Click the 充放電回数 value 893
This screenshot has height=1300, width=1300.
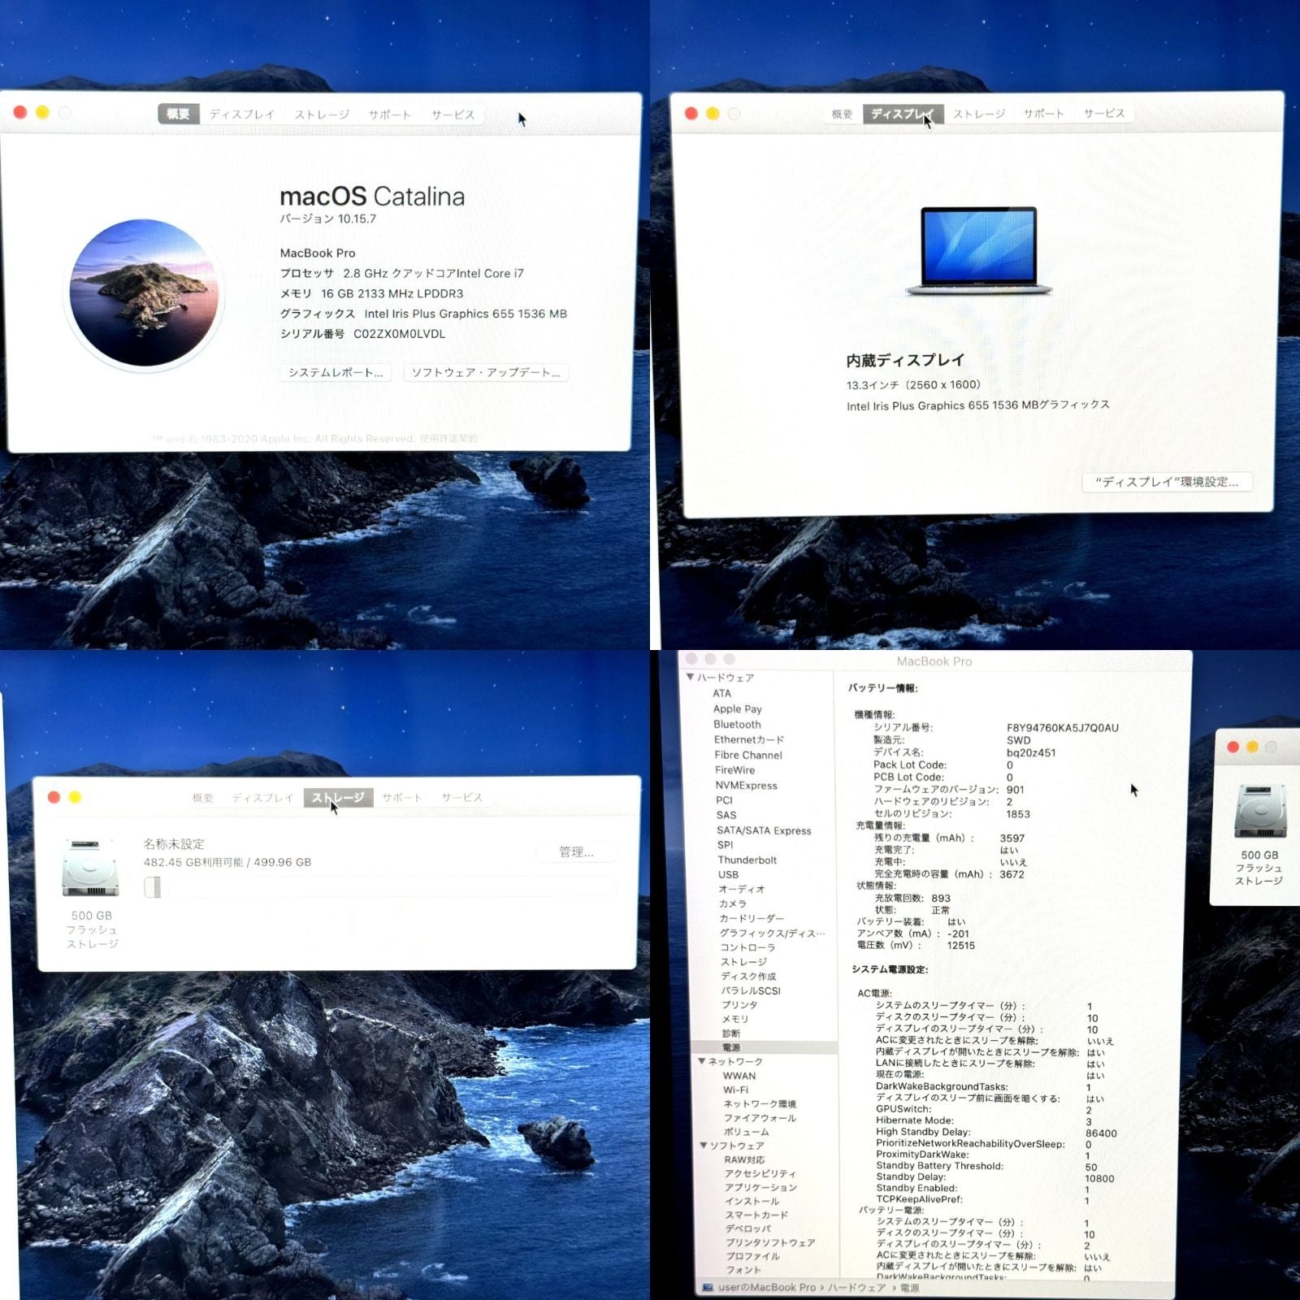click(941, 898)
